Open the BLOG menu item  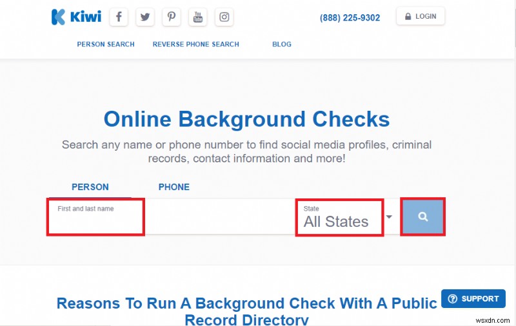pyautogui.click(x=282, y=44)
